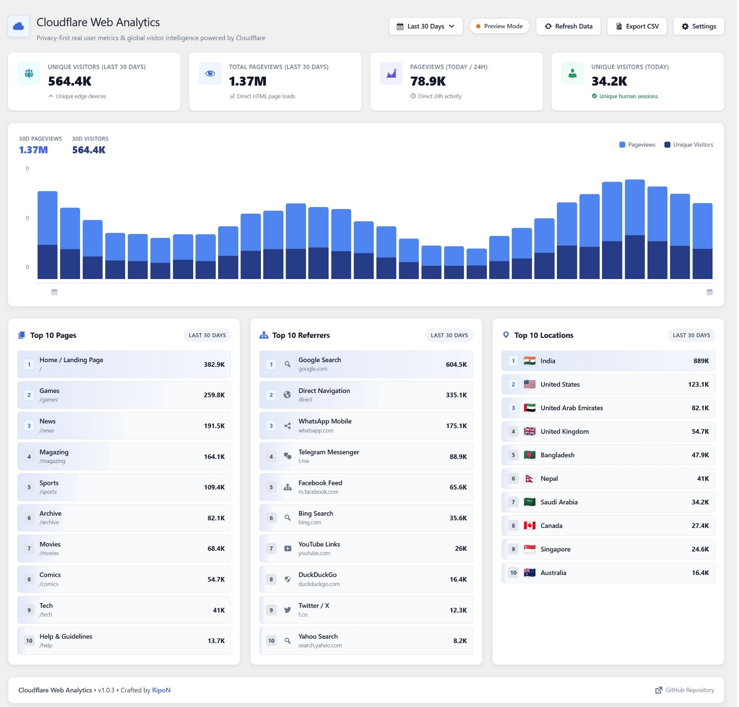Click the chart end date calendar icon
The width and height of the screenshot is (739, 707).
tap(710, 292)
